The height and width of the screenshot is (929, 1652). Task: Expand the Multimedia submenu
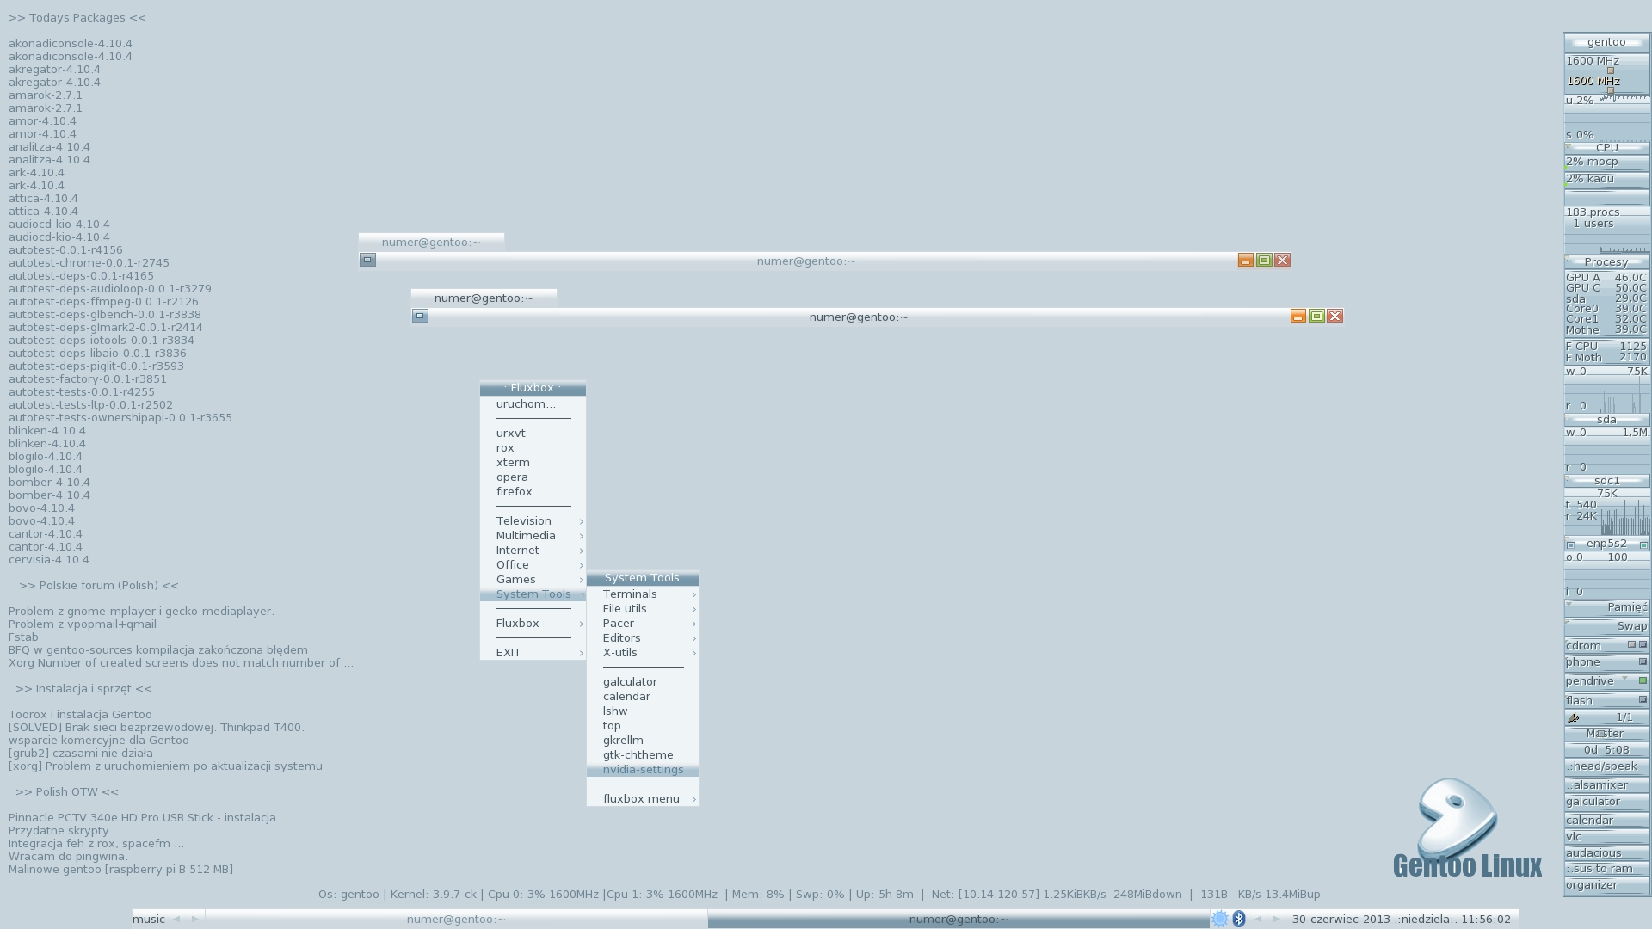click(533, 535)
